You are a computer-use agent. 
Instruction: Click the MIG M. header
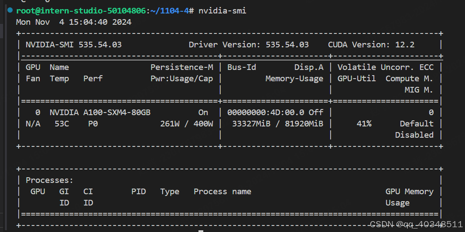(419, 90)
